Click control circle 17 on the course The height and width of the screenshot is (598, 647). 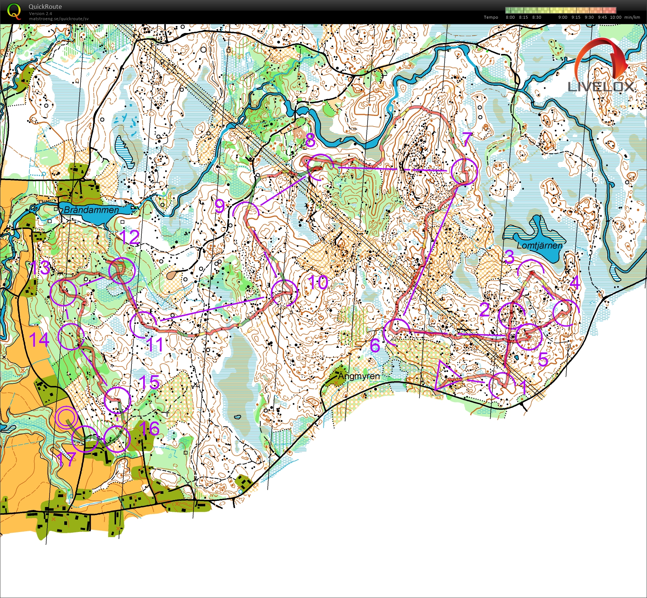[x=85, y=439]
